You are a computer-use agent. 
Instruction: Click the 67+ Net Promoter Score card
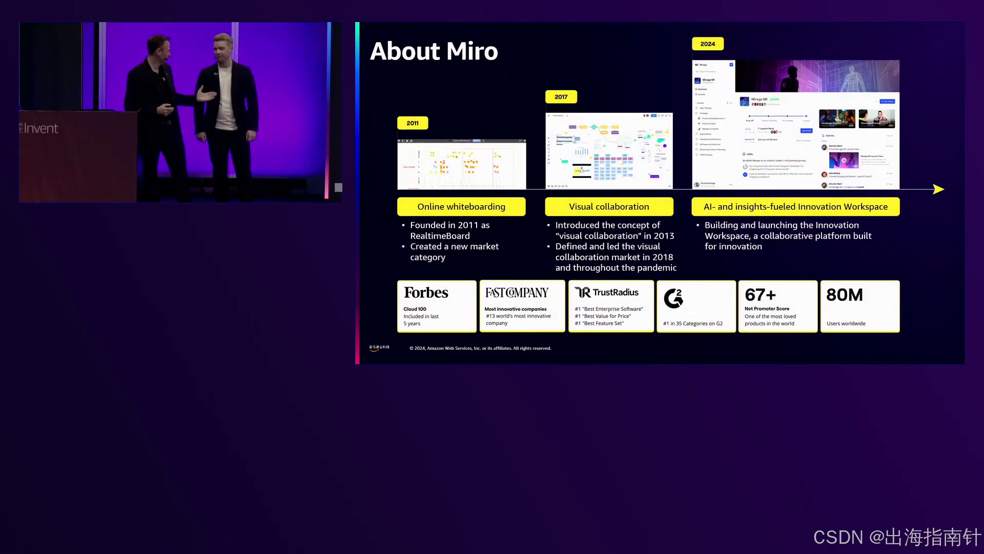(x=777, y=306)
